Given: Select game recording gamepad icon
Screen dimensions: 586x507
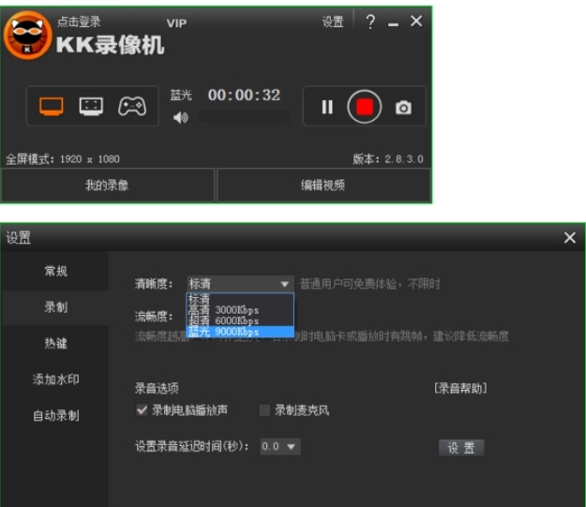Looking at the screenshot, I should pyautogui.click(x=132, y=107).
